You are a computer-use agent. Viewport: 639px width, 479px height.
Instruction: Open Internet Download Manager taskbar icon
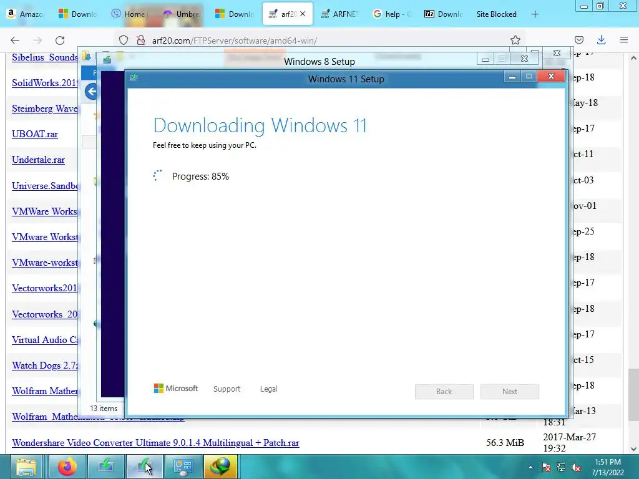[220, 467]
